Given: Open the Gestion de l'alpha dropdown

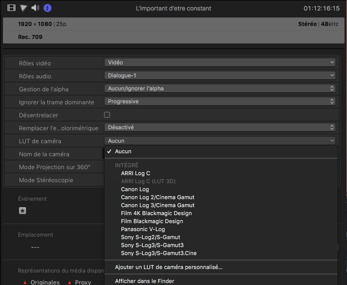Looking at the screenshot, I should (x=219, y=88).
